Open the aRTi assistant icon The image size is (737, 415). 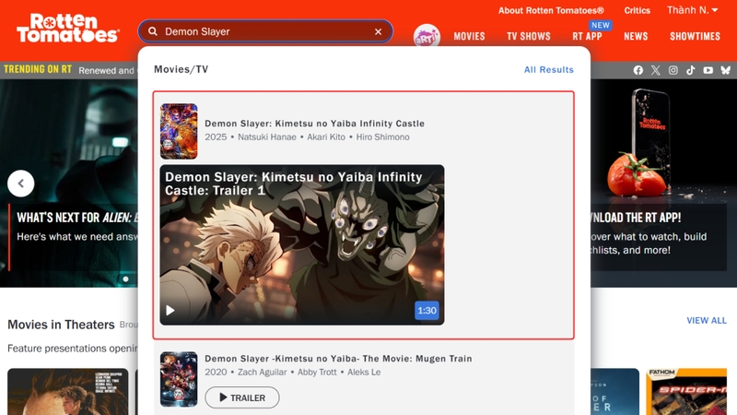[427, 36]
